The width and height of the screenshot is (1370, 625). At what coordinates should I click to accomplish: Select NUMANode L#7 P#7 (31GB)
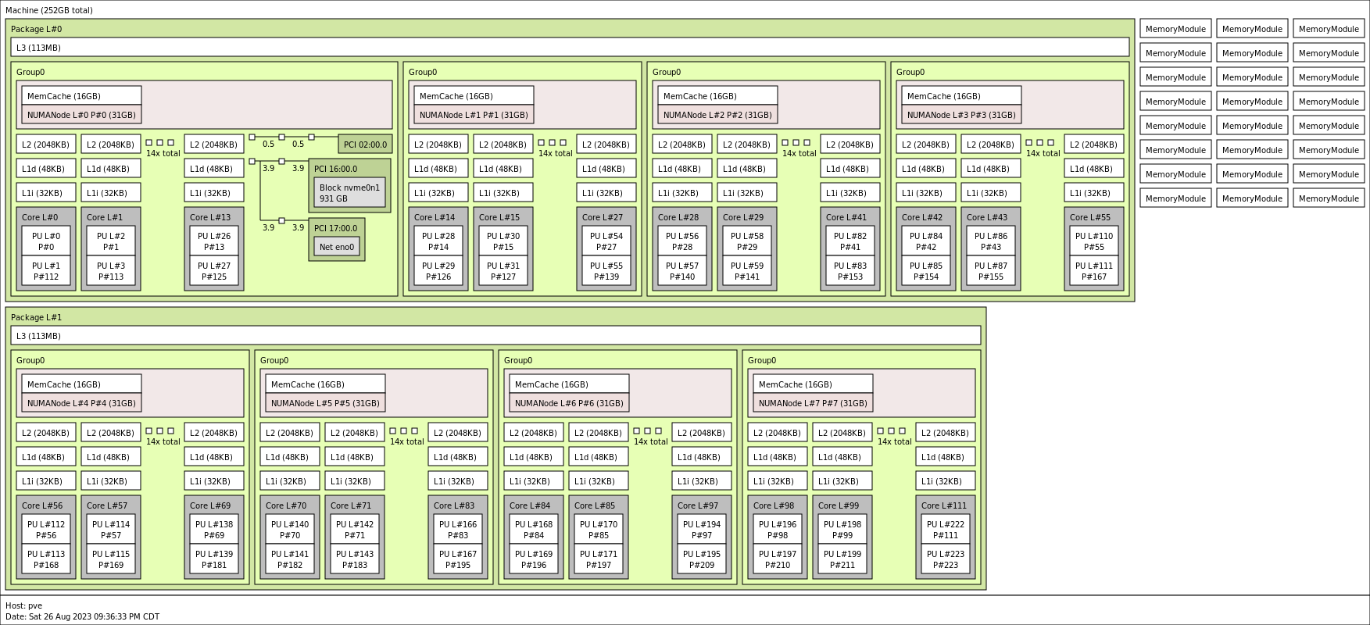[x=813, y=403]
